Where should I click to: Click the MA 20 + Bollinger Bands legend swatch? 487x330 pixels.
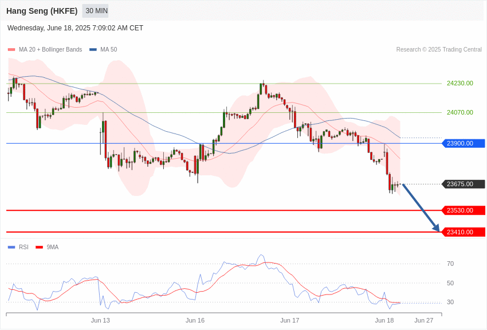[11, 50]
